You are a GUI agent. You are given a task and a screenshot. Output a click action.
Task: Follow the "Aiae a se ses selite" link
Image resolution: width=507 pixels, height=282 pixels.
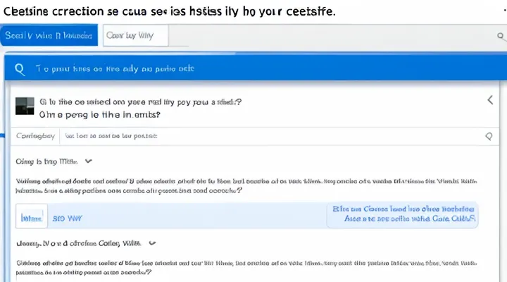point(410,219)
